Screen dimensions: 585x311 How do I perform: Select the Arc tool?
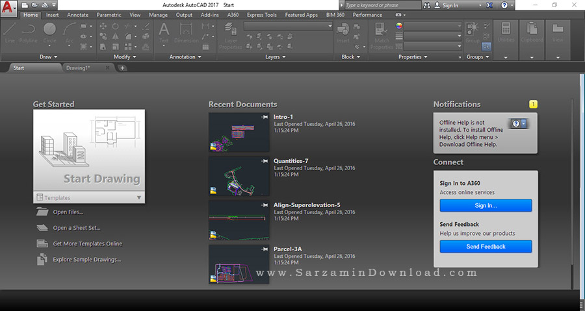click(69, 33)
